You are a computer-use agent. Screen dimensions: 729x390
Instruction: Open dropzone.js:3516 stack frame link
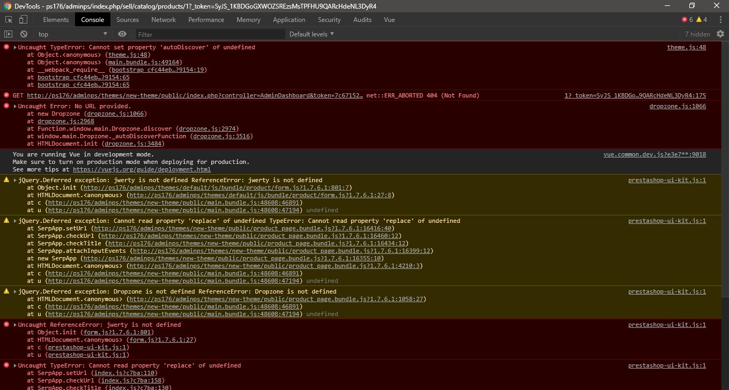point(221,136)
